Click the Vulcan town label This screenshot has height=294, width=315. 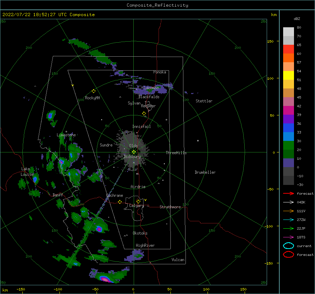[x=178, y=260]
